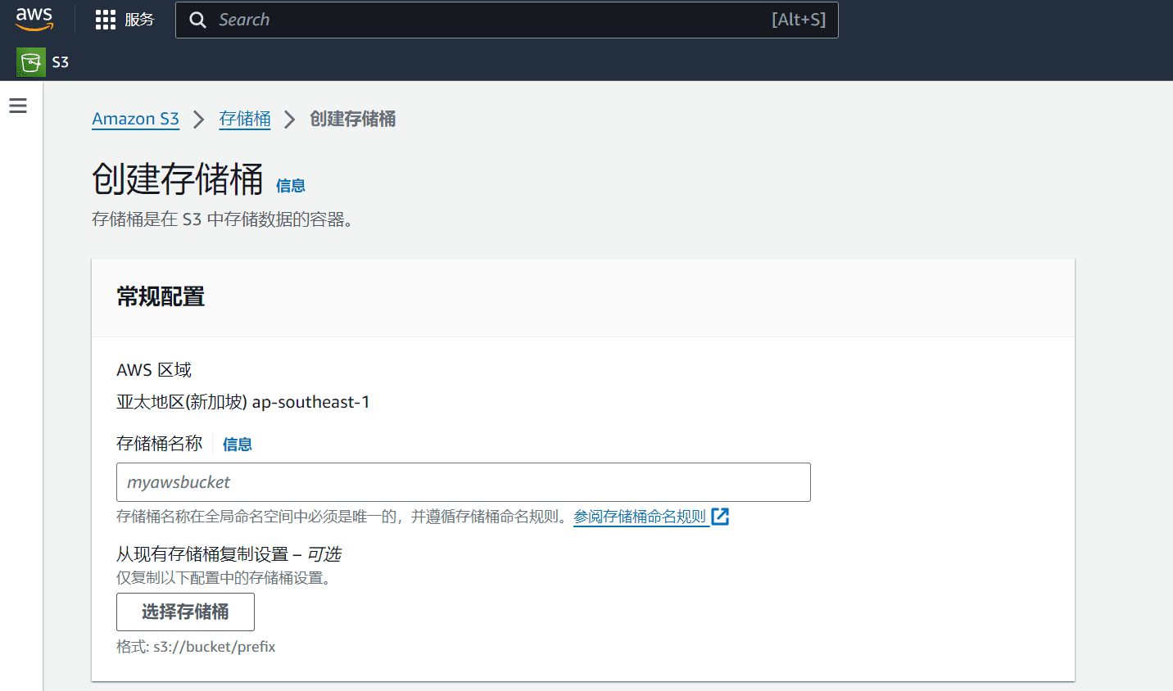Open the sidebar hamburger menu icon
This screenshot has width=1173, height=691.
(x=18, y=106)
